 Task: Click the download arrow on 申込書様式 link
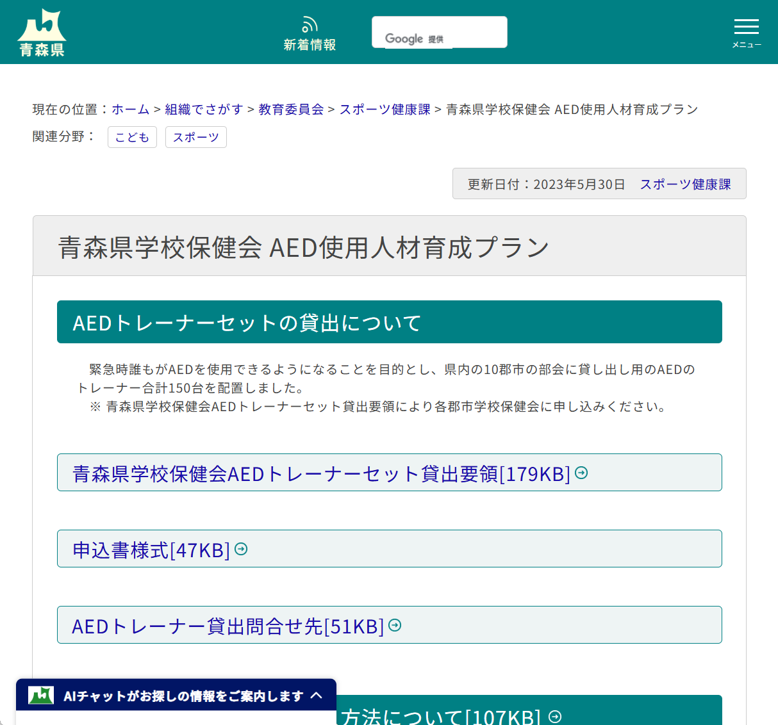pos(240,548)
